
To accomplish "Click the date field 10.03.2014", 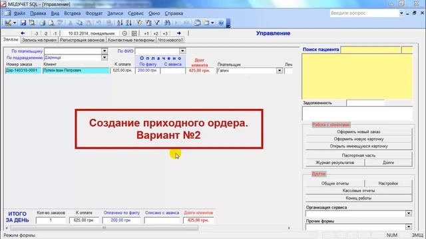I will (91, 33).
